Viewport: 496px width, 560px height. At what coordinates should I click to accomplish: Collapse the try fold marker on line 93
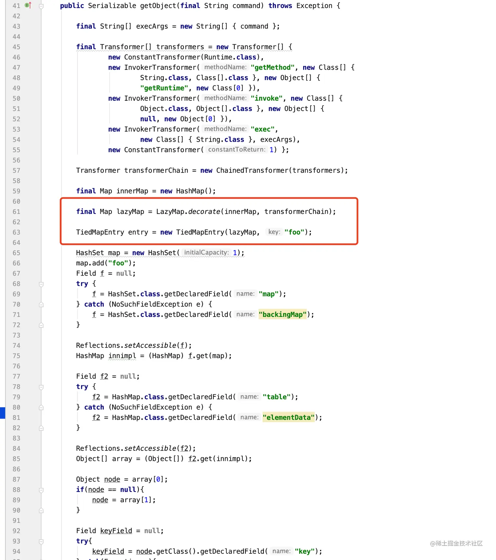point(41,542)
